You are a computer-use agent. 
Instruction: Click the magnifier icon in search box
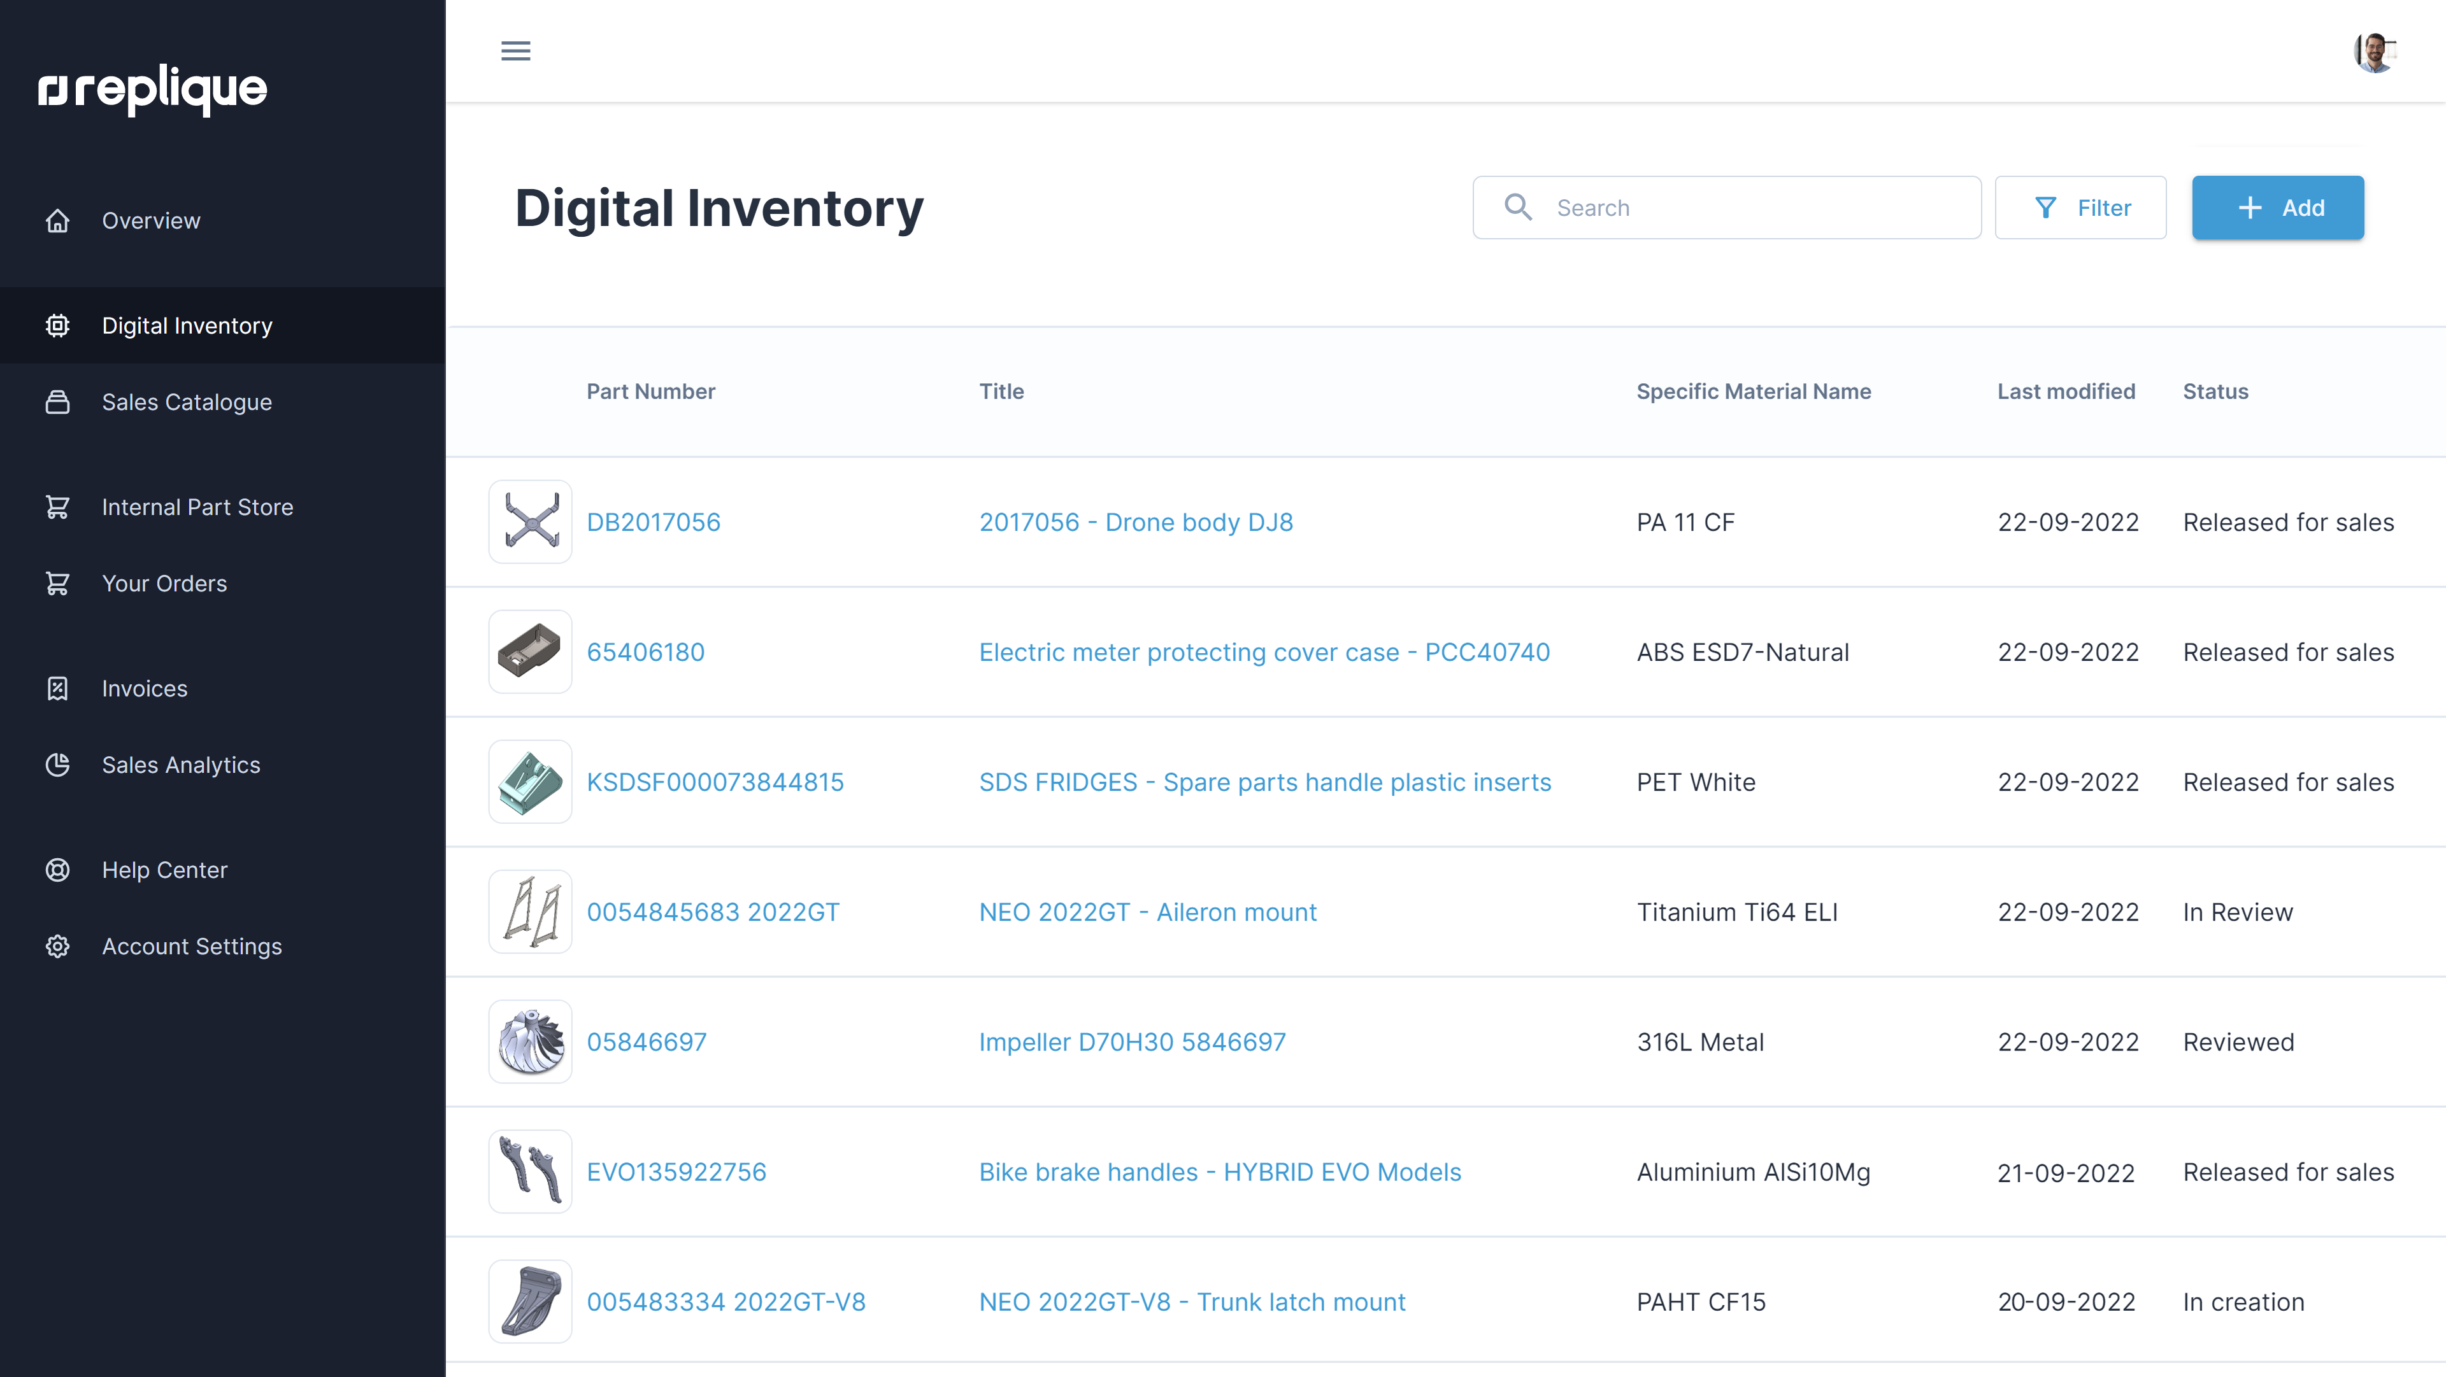click(1517, 207)
